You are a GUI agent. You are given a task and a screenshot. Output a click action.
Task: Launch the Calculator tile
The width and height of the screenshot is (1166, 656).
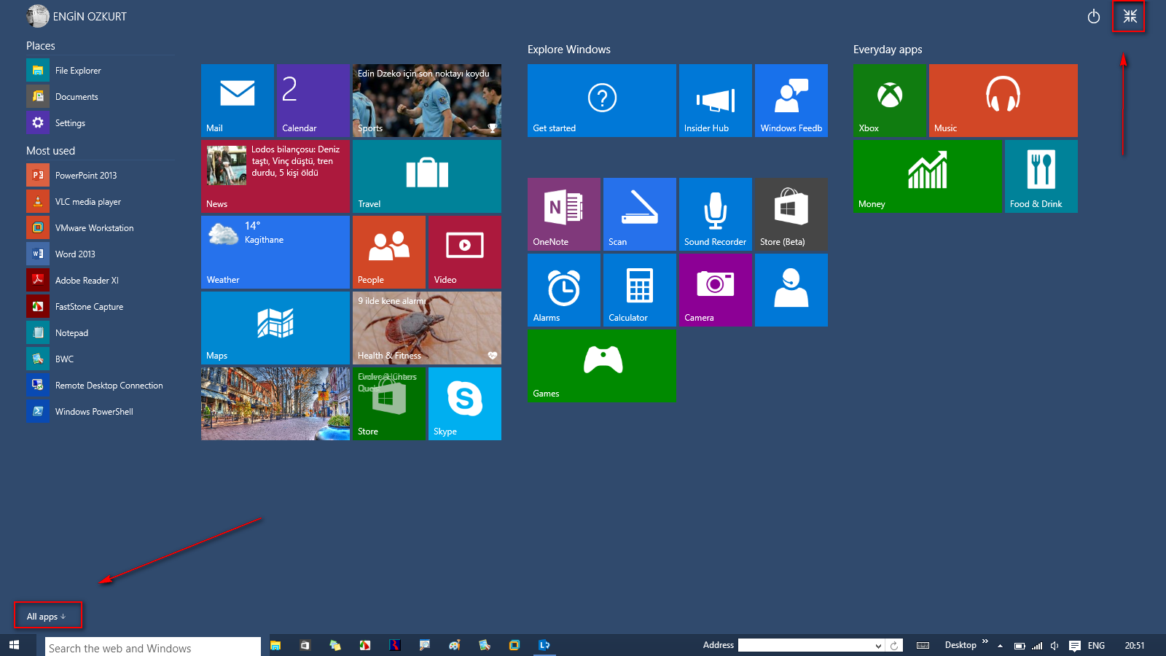[640, 290]
